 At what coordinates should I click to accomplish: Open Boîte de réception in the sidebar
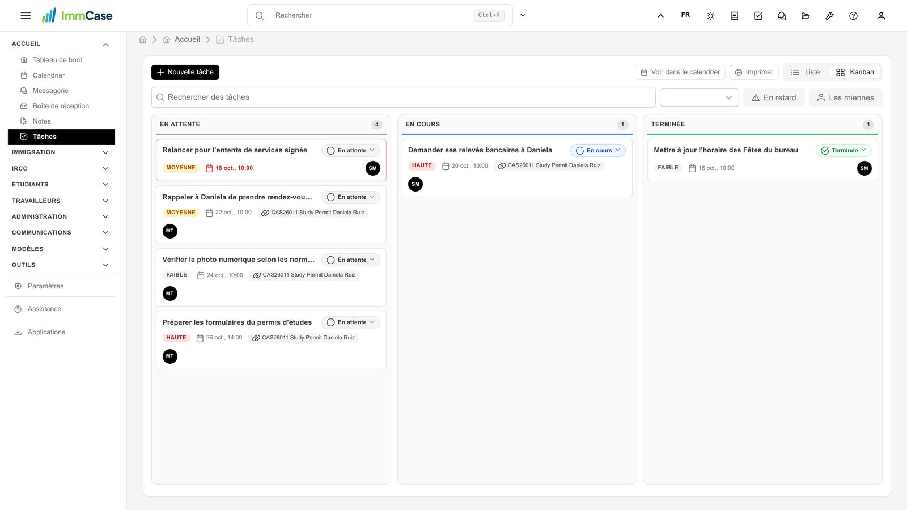(x=61, y=106)
